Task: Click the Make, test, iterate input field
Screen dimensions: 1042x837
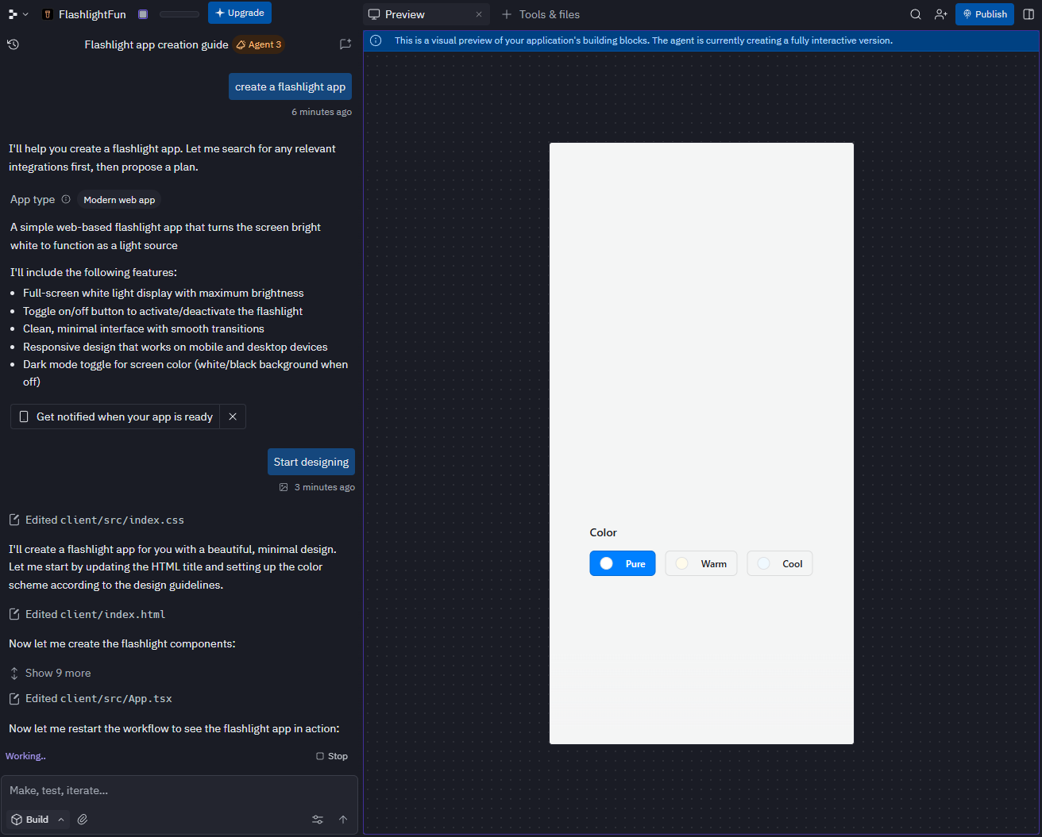Action: coord(179,790)
